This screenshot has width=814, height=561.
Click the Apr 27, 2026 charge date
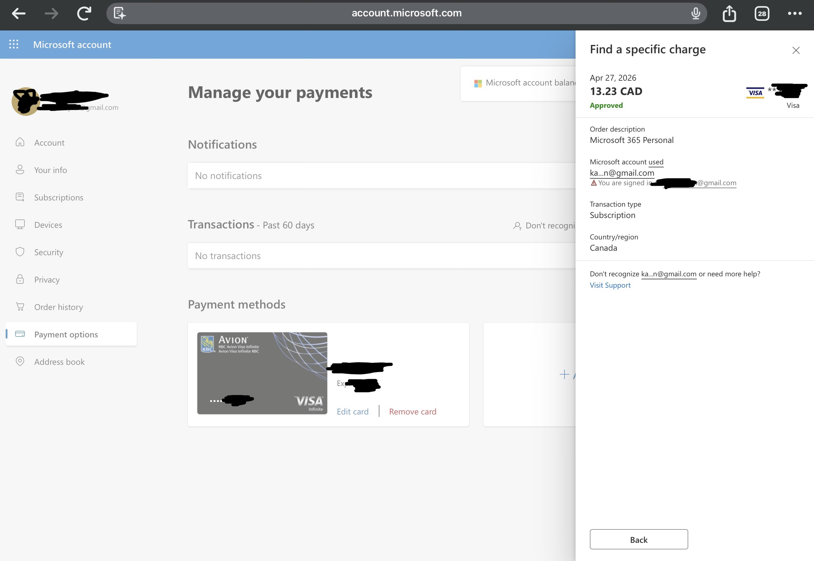pyautogui.click(x=613, y=78)
